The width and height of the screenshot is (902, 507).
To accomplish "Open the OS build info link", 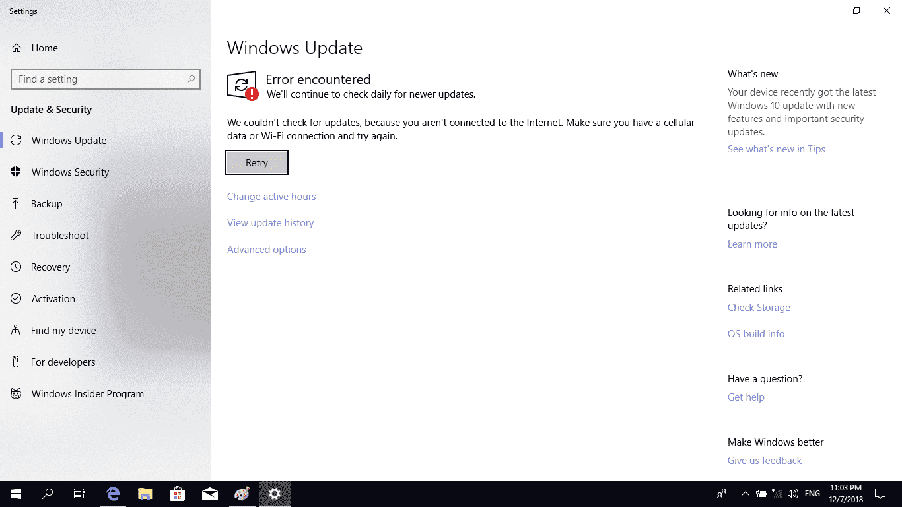I will pos(756,334).
